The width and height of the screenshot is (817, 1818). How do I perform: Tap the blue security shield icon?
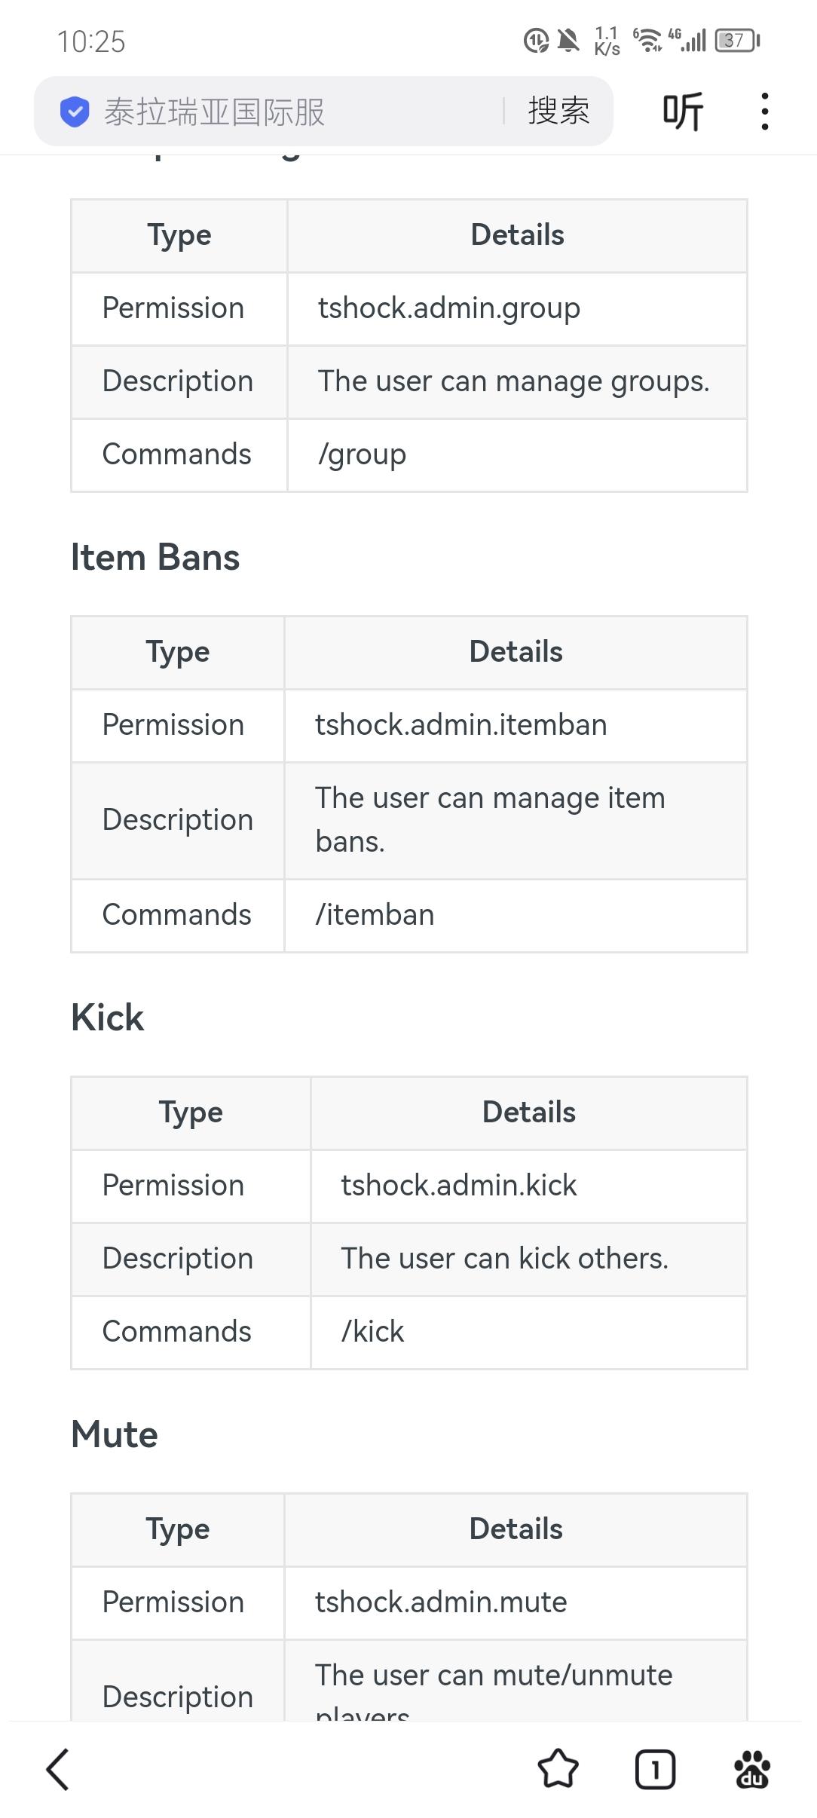tap(75, 112)
